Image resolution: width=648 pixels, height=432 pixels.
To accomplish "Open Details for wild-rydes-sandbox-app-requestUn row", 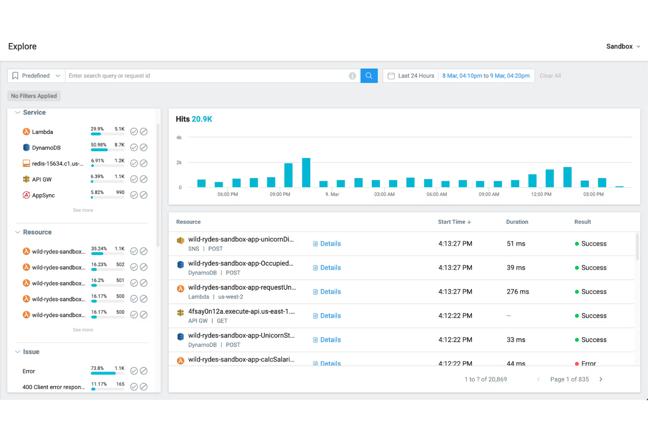I will [327, 292].
